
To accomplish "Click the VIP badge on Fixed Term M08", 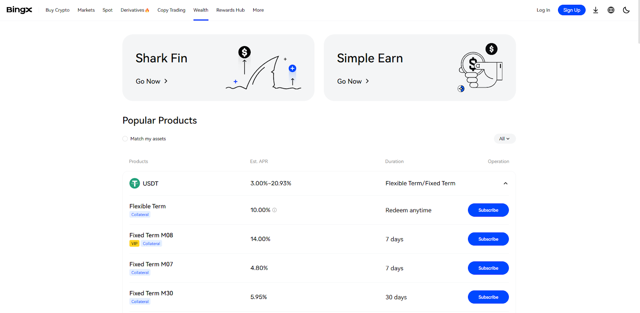I will click(134, 243).
